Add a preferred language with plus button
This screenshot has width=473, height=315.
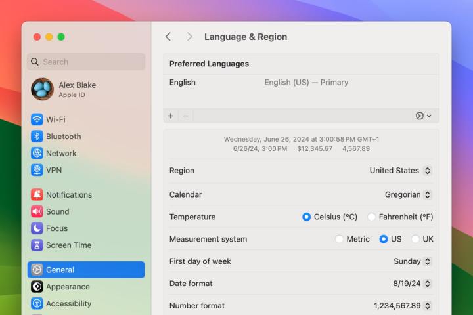(171, 115)
